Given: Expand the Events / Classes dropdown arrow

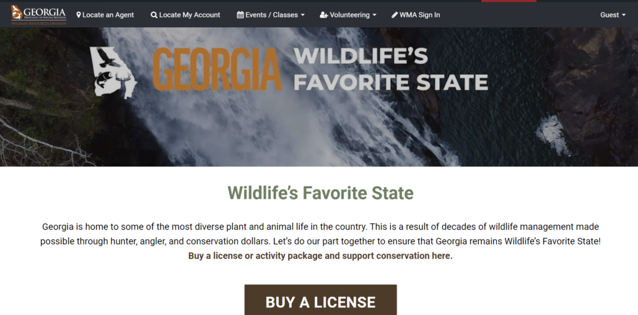Looking at the screenshot, I should click(x=302, y=15).
